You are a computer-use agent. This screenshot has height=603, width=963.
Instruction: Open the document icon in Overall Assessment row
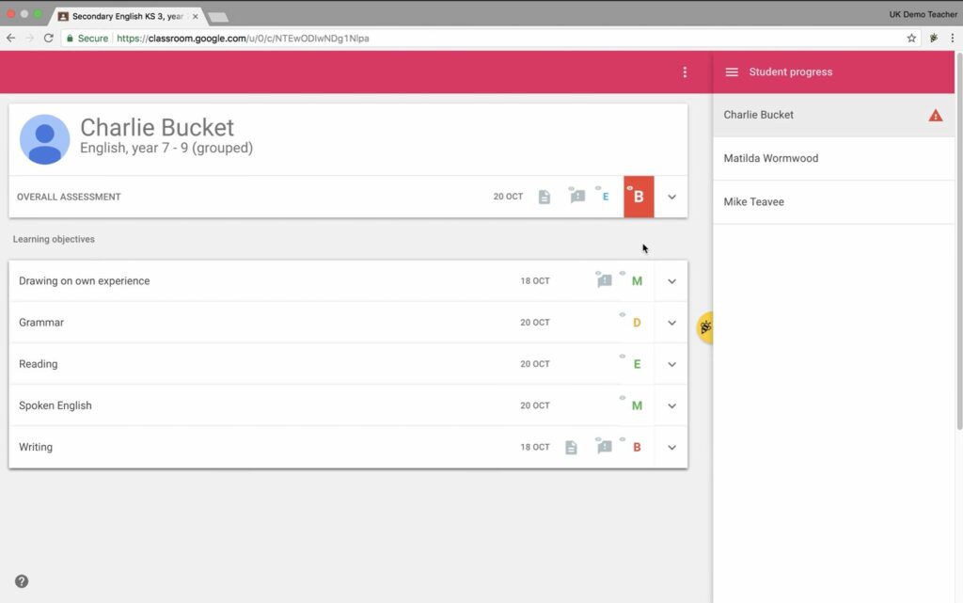545,198
